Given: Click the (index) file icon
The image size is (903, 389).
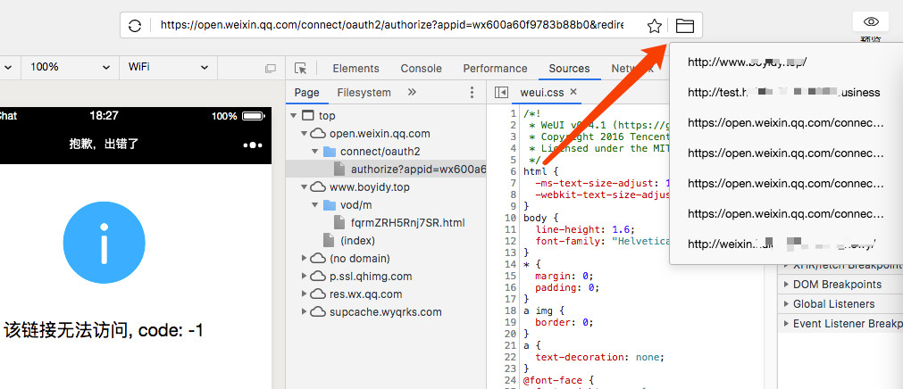Looking at the screenshot, I should pyautogui.click(x=329, y=241).
